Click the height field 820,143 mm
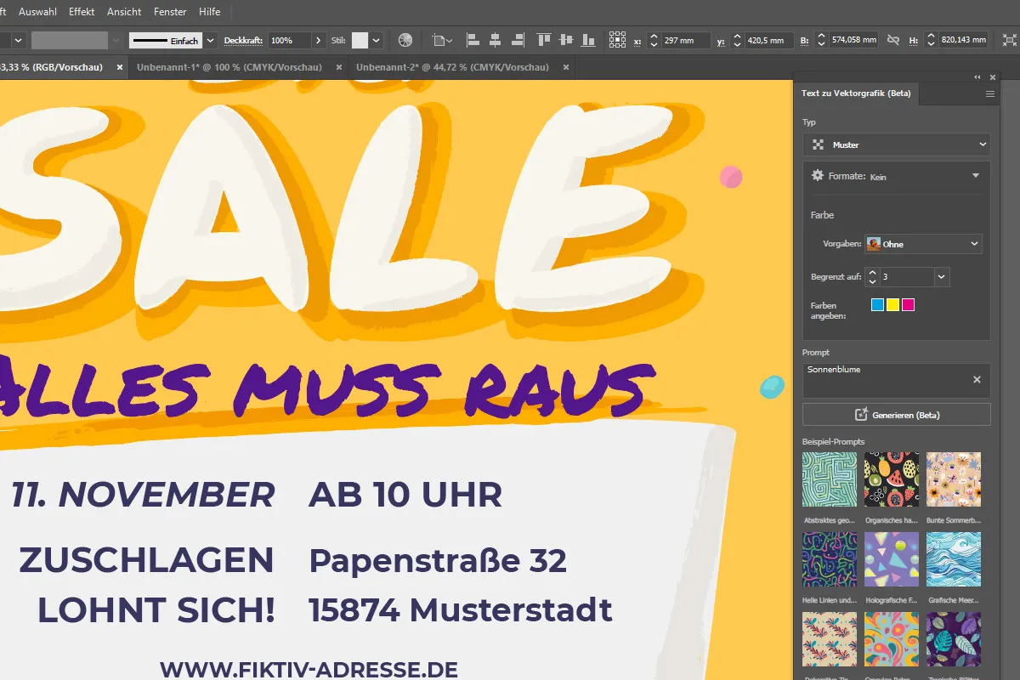The width and height of the screenshot is (1020, 680). 963,40
